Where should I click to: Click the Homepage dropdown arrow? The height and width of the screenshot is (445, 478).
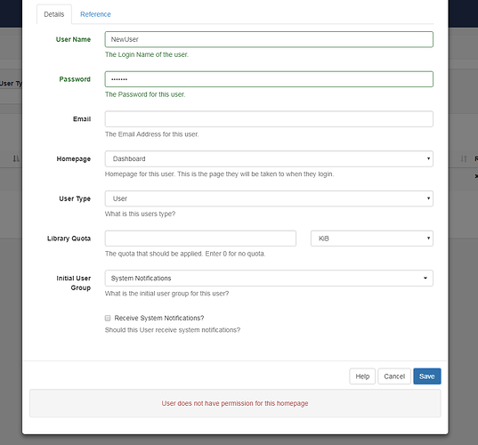[428, 158]
